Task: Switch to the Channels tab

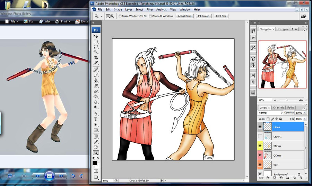Action: click(278, 108)
